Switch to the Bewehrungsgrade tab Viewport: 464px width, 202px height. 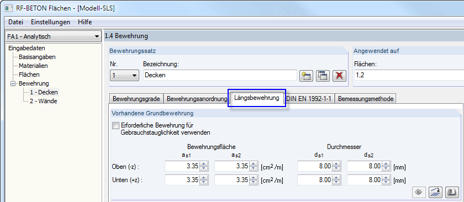tap(136, 99)
